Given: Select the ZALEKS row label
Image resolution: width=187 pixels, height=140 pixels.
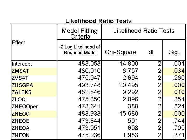Looking at the screenshot, I should coord(22,92).
